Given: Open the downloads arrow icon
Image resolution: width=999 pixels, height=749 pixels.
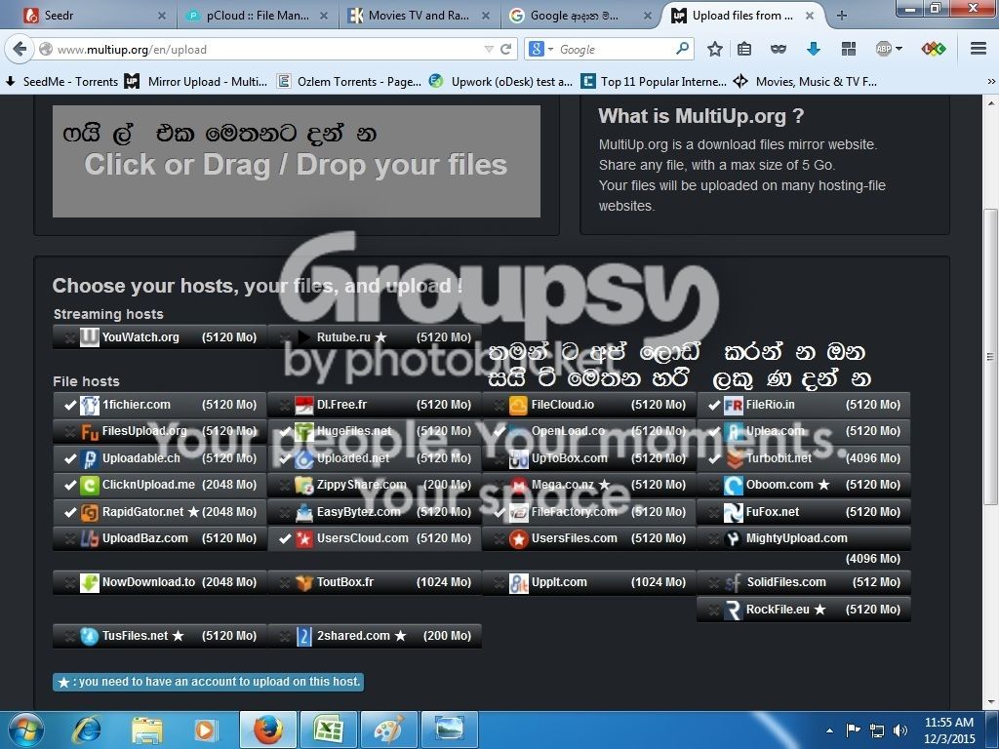Looking at the screenshot, I should (813, 49).
